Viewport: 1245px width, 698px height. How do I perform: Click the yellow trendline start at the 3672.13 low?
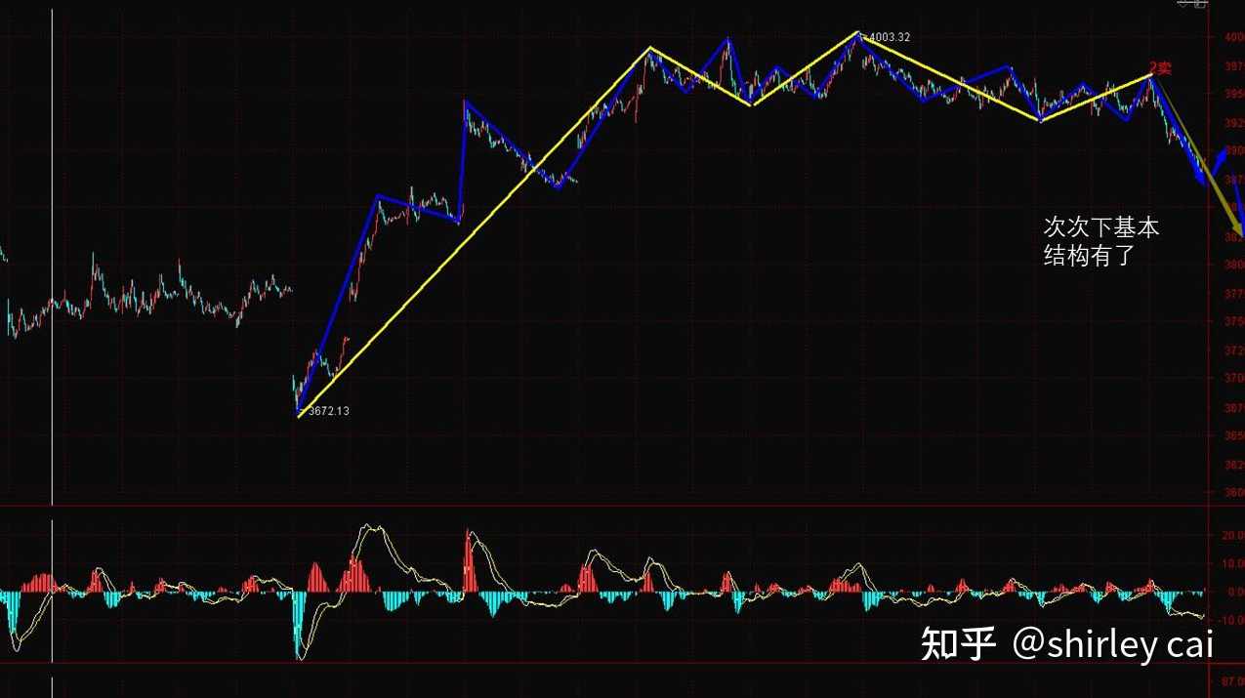click(299, 416)
